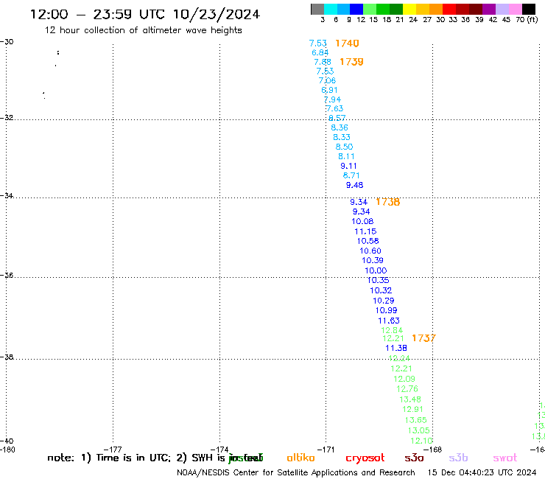Click the wave height value 12.76
Viewport: 545px width, 479px height.
[407, 389]
